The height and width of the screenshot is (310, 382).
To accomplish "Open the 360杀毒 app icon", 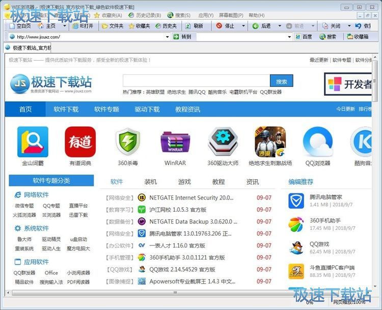I will click(x=128, y=142).
